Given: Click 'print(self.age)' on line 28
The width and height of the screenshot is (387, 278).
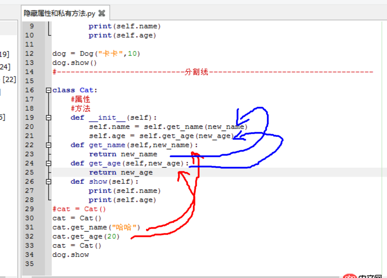Looking at the screenshot, I should click(x=122, y=200).
